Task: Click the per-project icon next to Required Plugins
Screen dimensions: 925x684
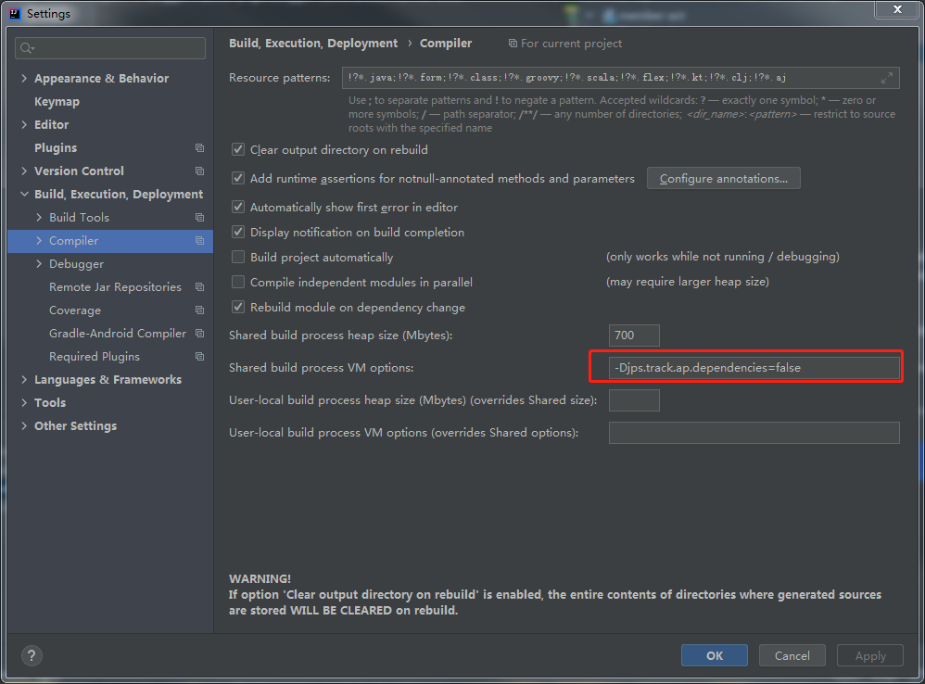Action: click(199, 357)
